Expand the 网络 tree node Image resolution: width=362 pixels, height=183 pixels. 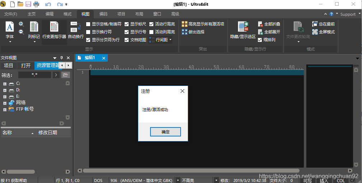pos(5,103)
